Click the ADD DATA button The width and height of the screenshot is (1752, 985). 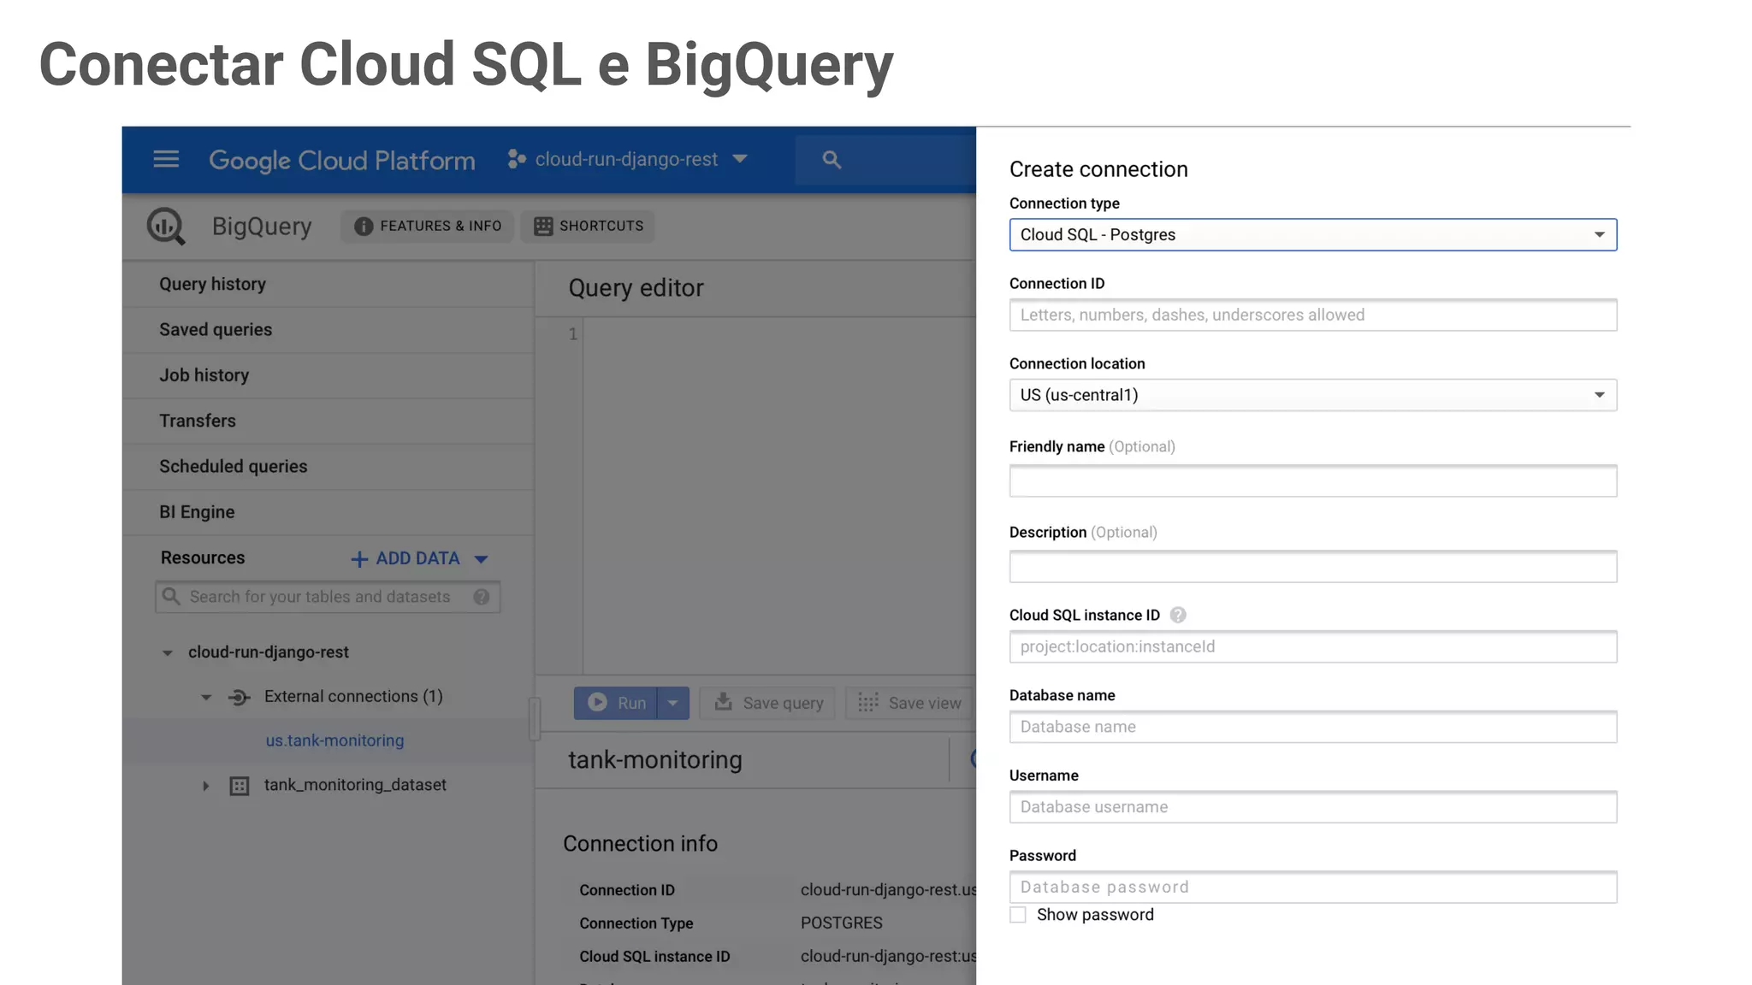[418, 558]
